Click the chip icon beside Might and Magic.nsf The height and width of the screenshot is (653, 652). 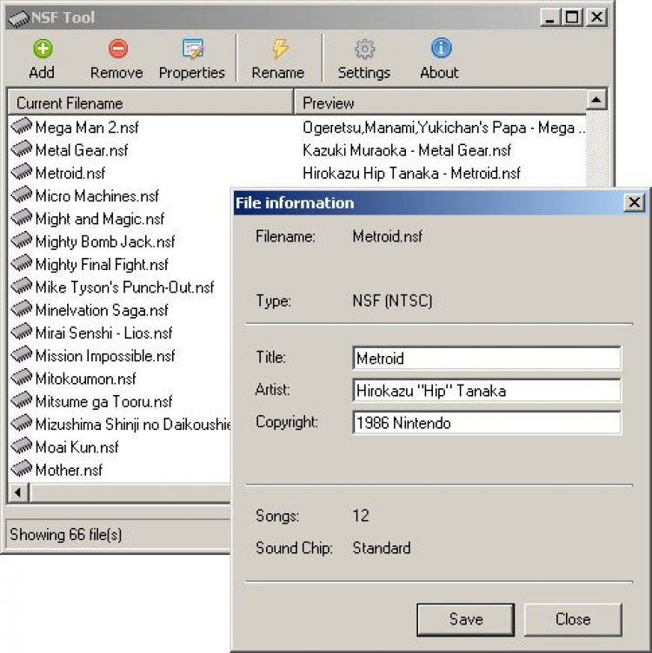[21, 217]
